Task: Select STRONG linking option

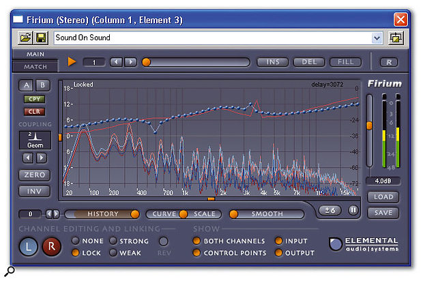Action: pos(129,241)
